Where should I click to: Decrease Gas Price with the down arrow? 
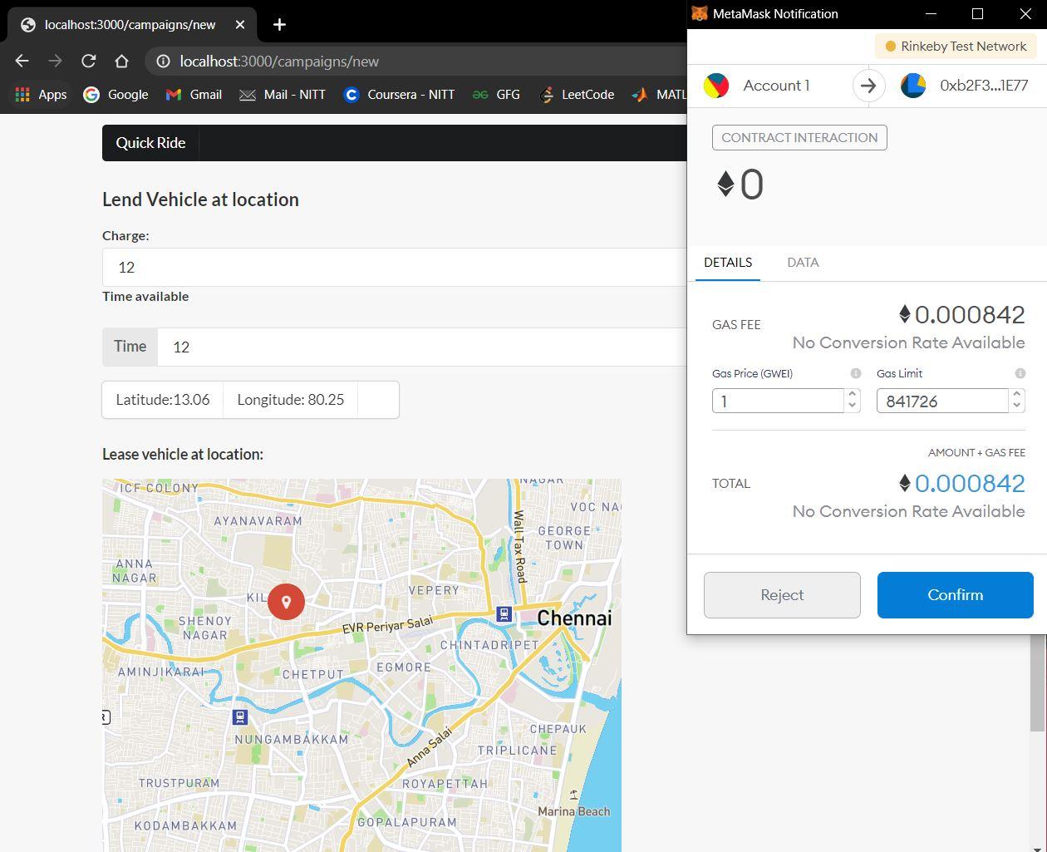coord(852,406)
